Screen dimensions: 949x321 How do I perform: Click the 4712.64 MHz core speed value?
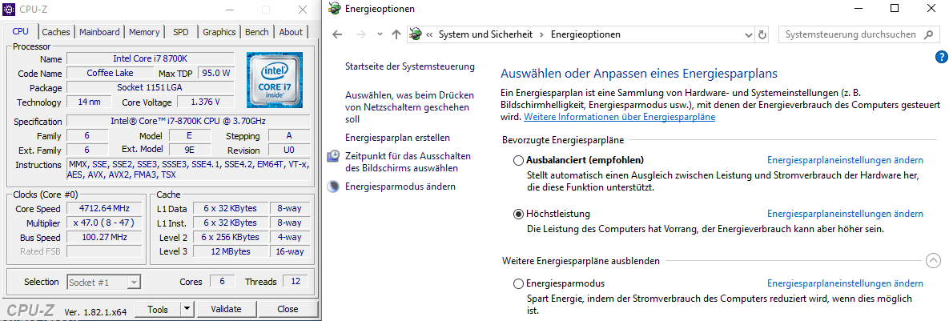105,209
